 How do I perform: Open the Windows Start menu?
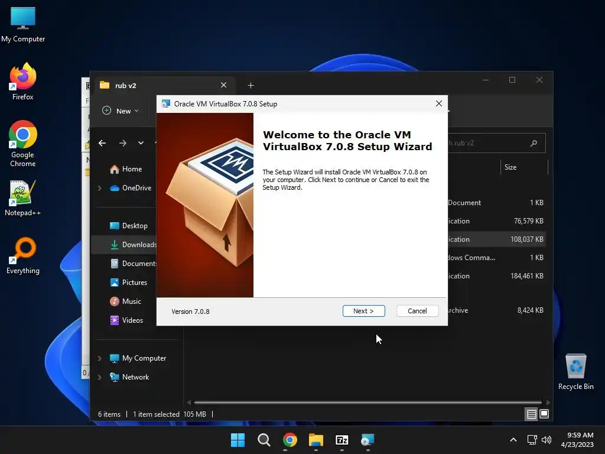click(238, 440)
